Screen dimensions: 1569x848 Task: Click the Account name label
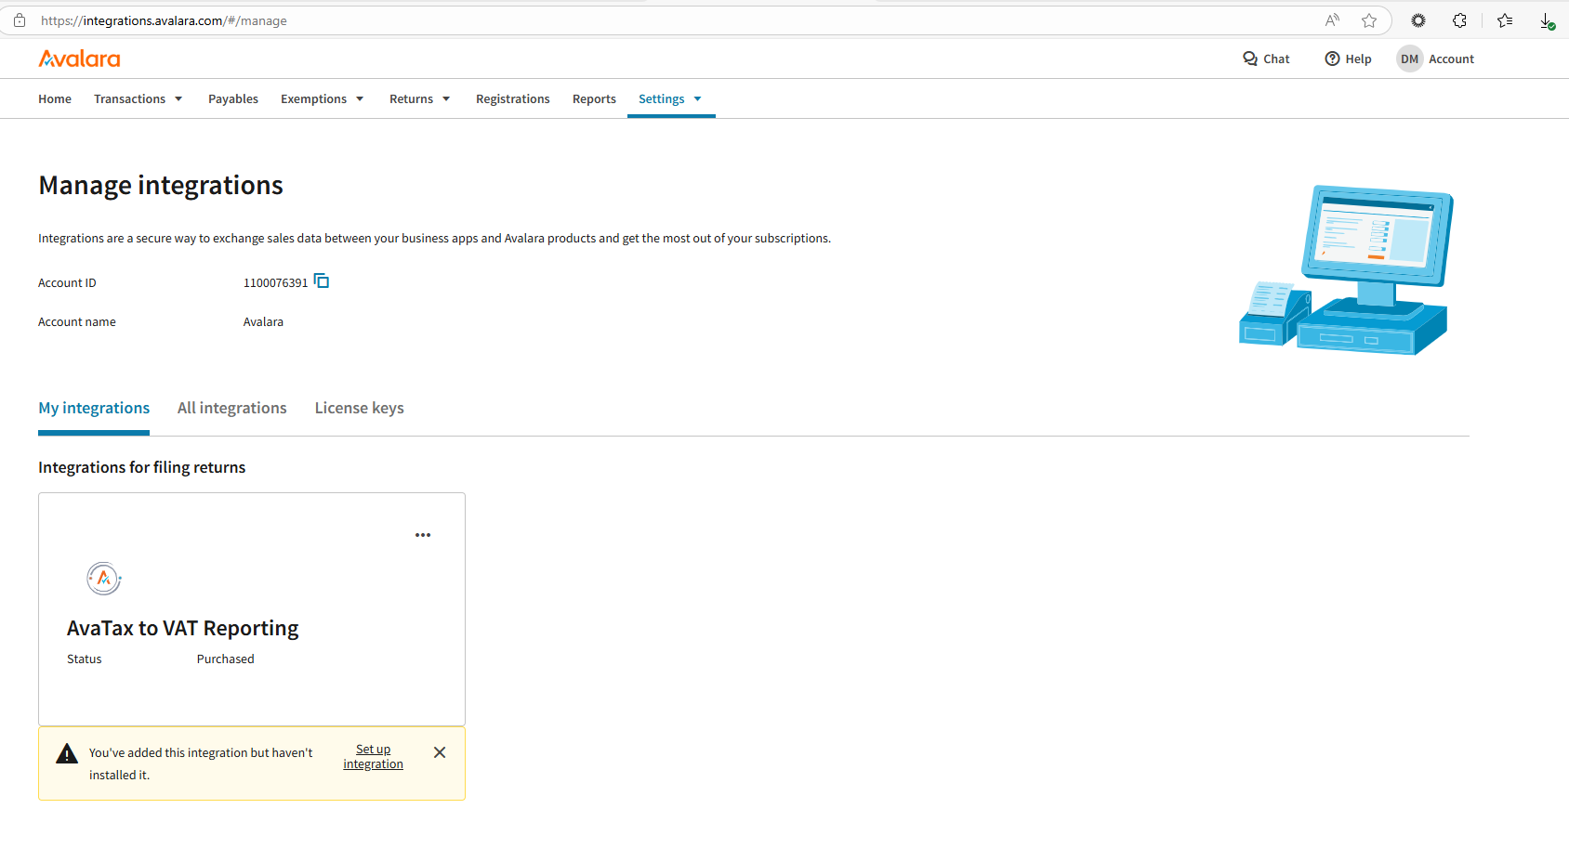(x=77, y=321)
